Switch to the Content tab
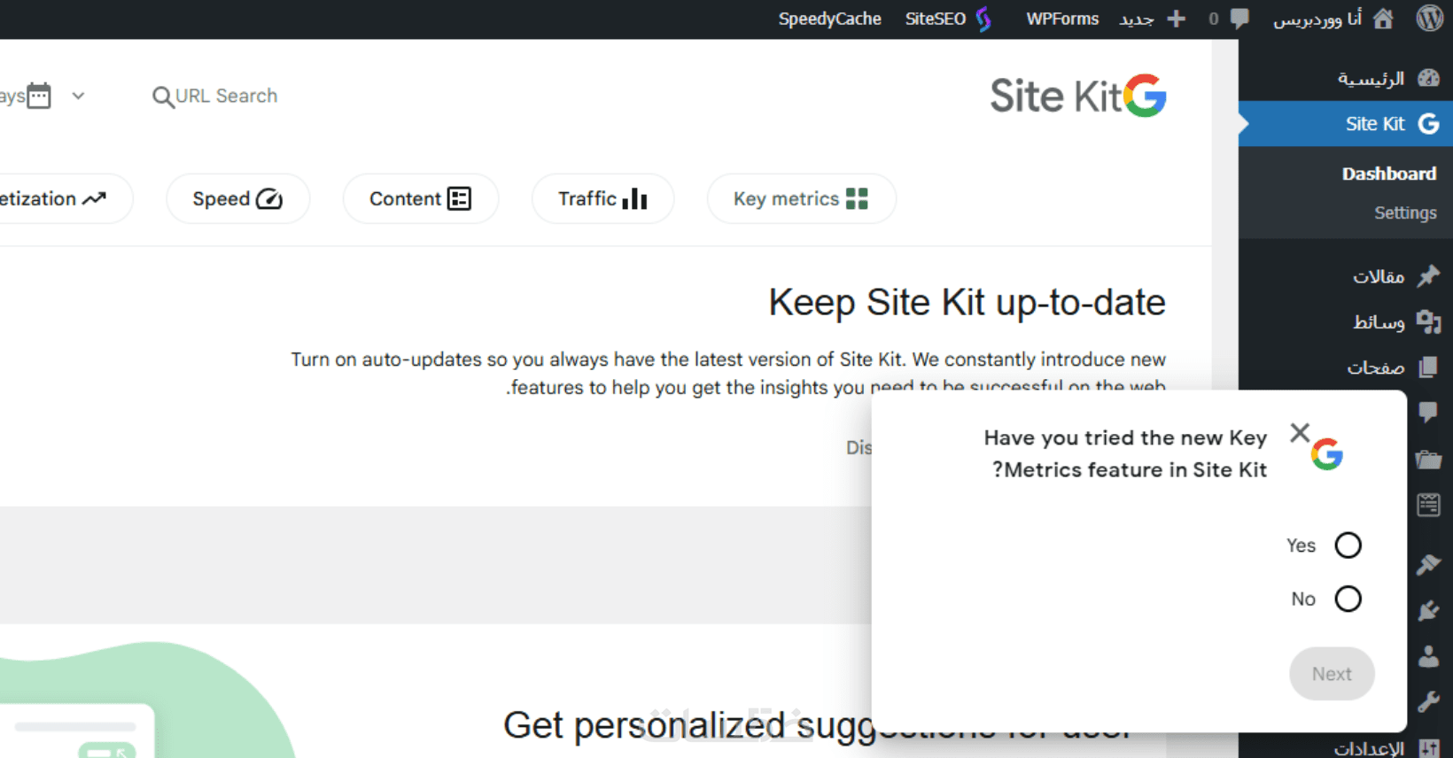 point(420,198)
